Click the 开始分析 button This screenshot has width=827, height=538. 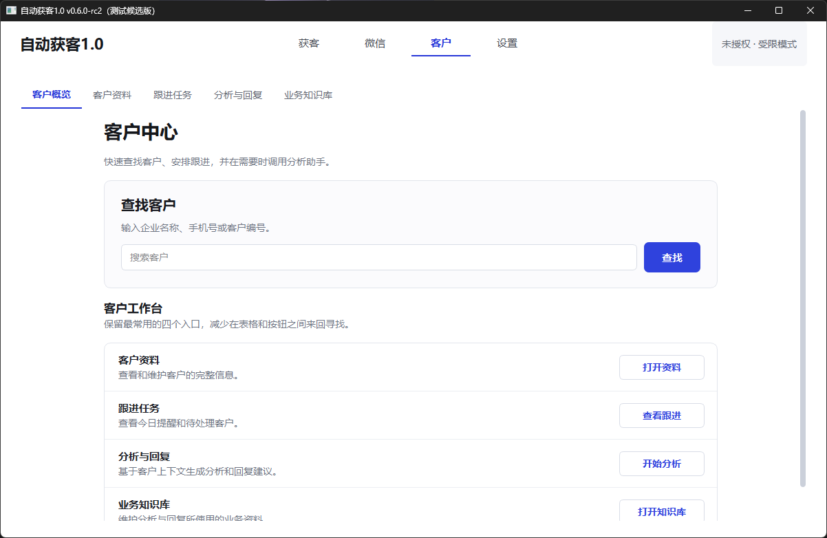[x=662, y=464]
